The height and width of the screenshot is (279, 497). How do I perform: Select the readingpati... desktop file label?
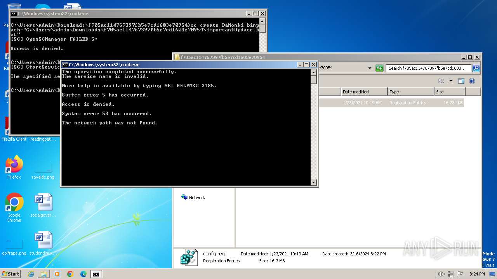click(43, 139)
